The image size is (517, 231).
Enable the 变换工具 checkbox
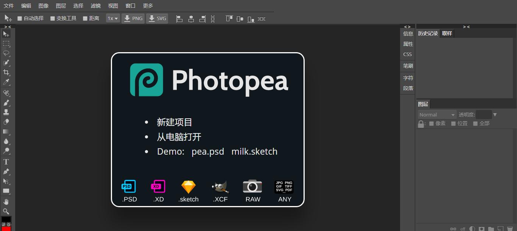(53, 18)
